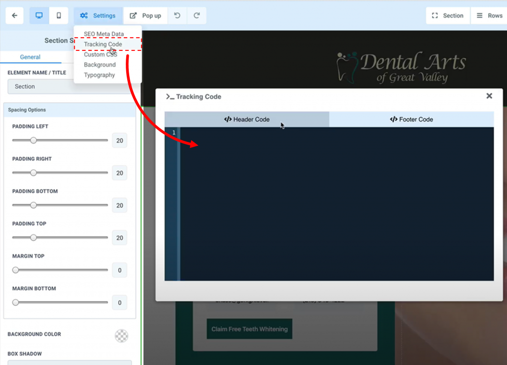The height and width of the screenshot is (365, 507).
Task: Select Custom CSS menu entry
Action: (x=101, y=54)
